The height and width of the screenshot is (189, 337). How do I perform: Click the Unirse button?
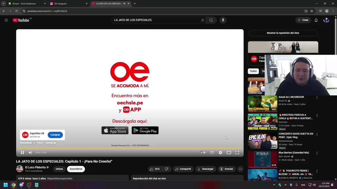tap(59, 169)
